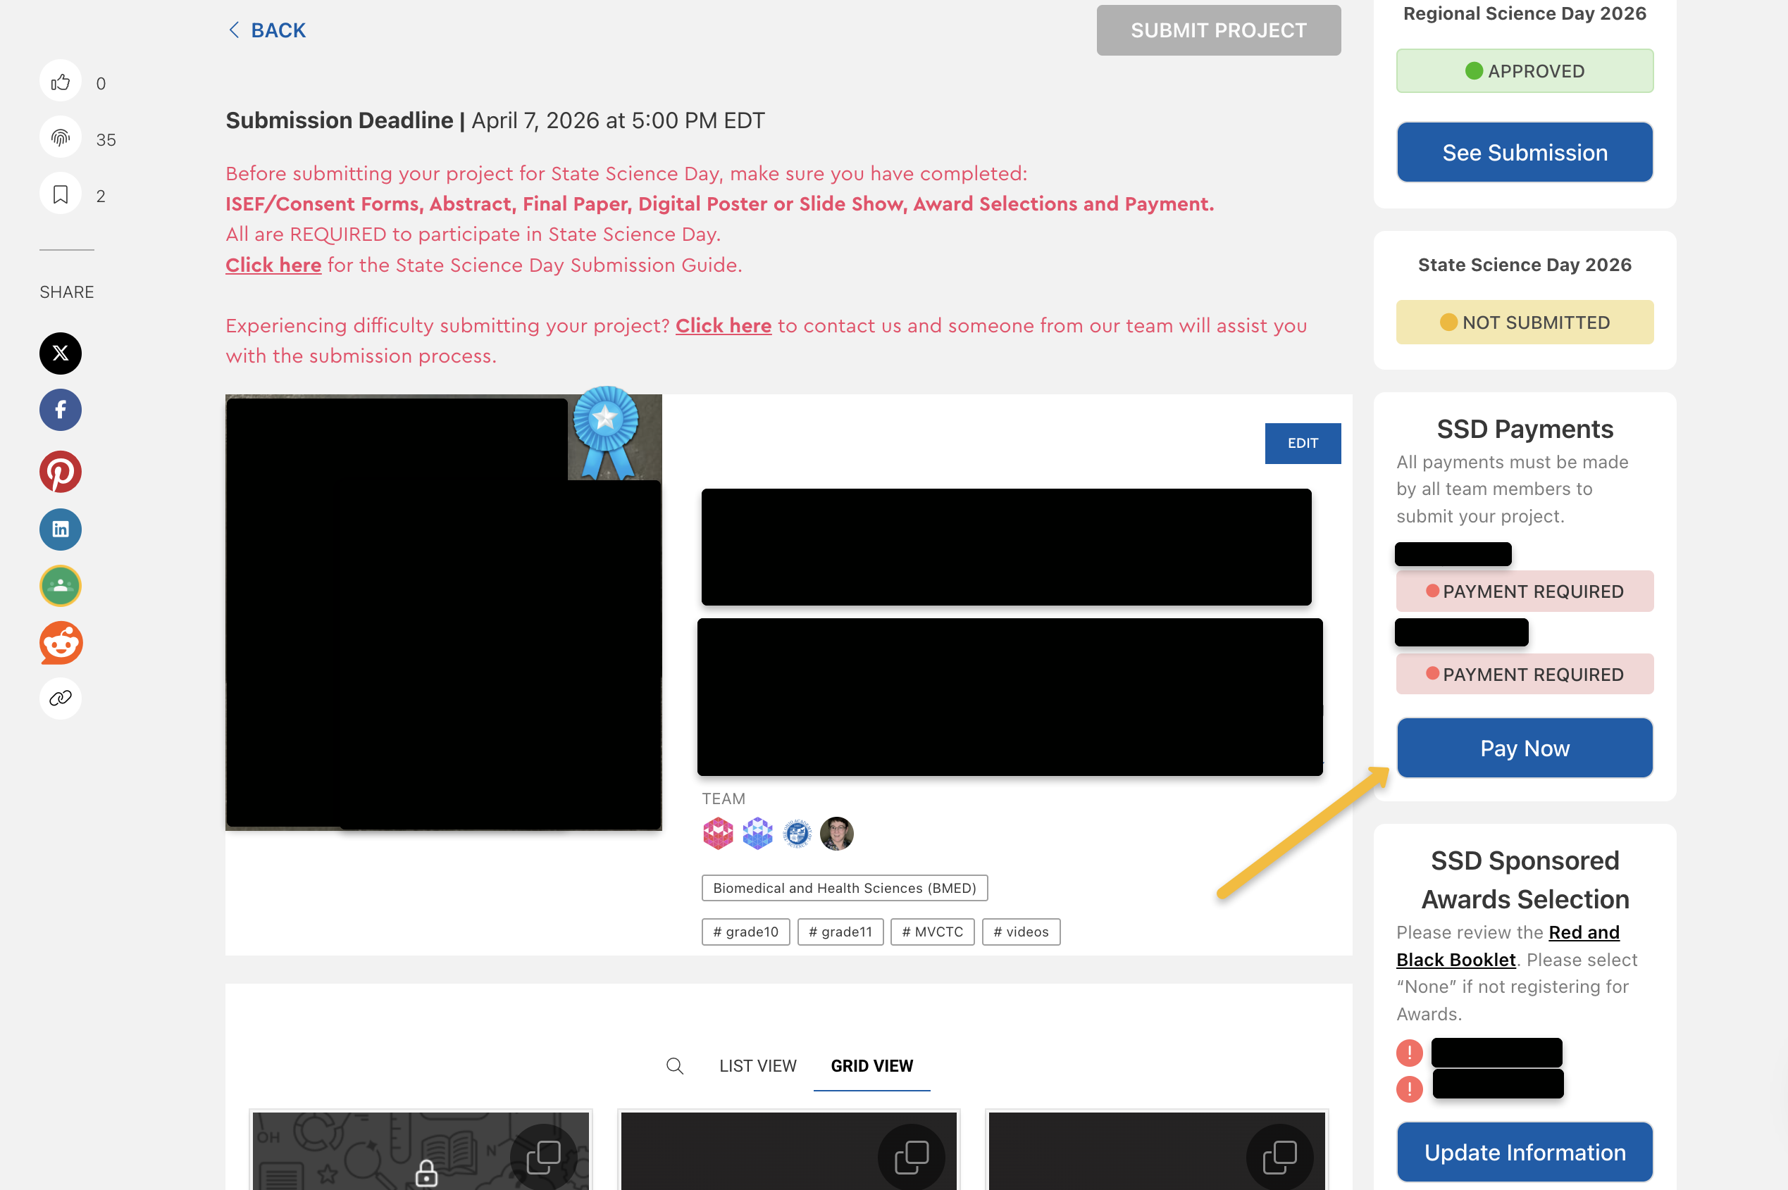Share project on Pinterest
1788x1190 pixels.
point(60,471)
